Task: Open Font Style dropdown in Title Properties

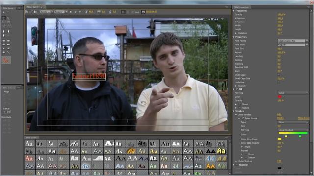Action: tap(292, 45)
